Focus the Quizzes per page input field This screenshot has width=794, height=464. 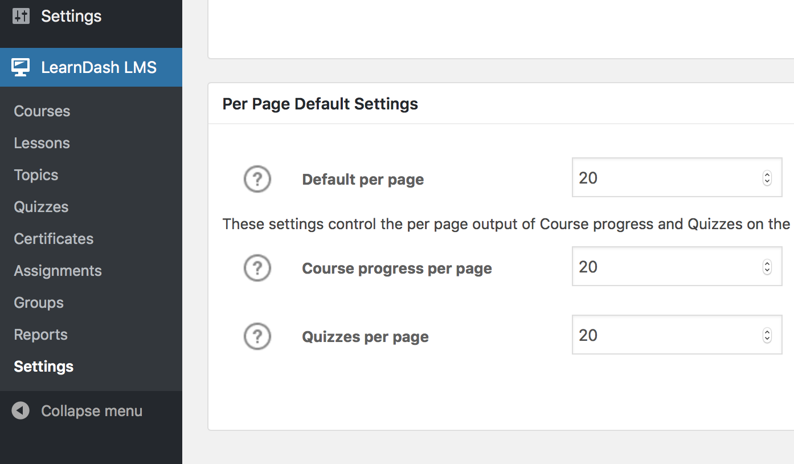[x=666, y=335]
